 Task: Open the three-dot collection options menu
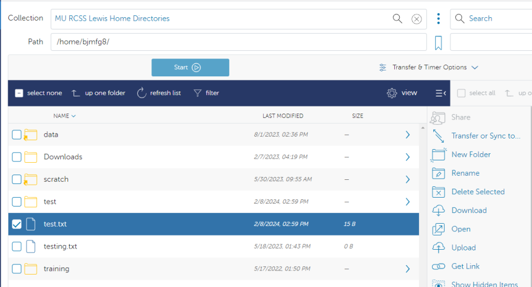[x=438, y=19]
